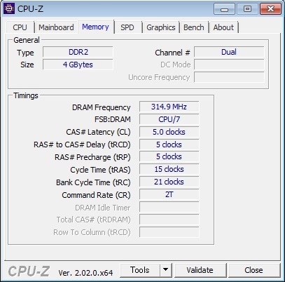Switch to the CPU tab
This screenshot has width=285, height=282.
coord(20,27)
